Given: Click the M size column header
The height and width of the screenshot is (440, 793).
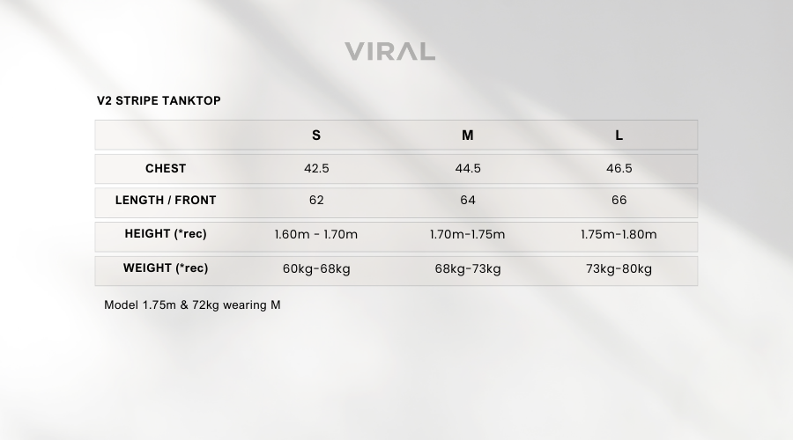Looking at the screenshot, I should point(467,136).
